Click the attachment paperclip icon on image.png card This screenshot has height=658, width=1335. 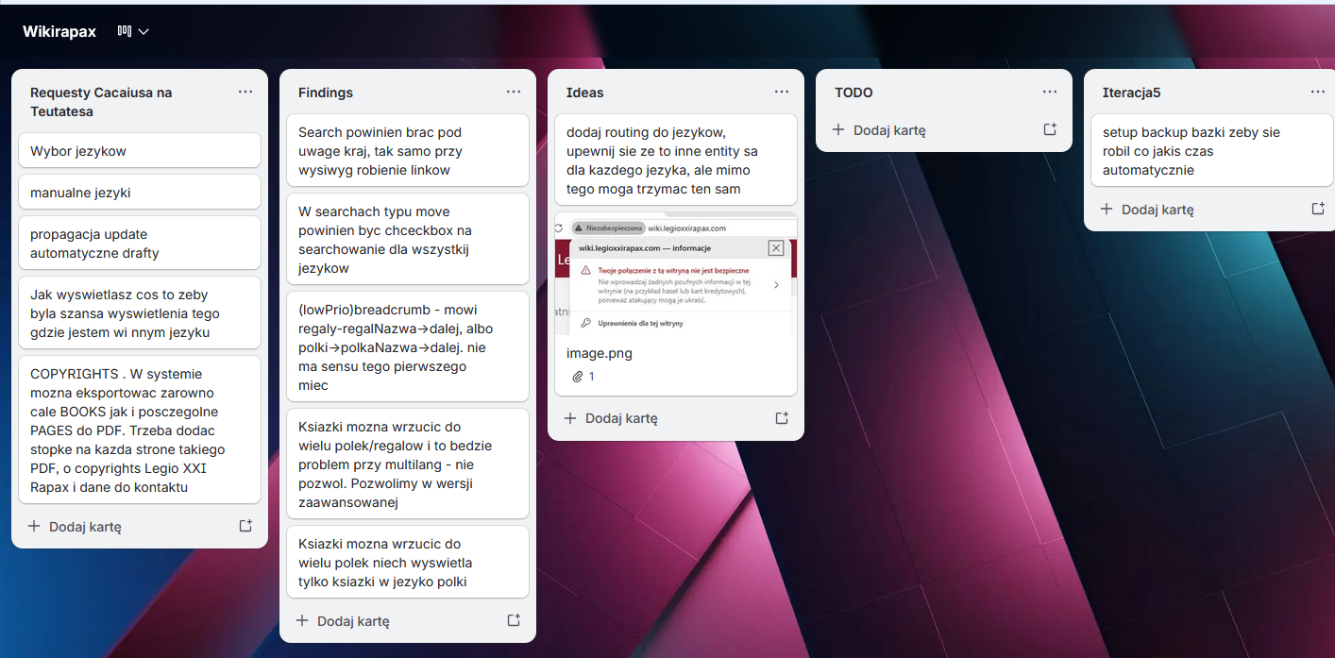[578, 377]
